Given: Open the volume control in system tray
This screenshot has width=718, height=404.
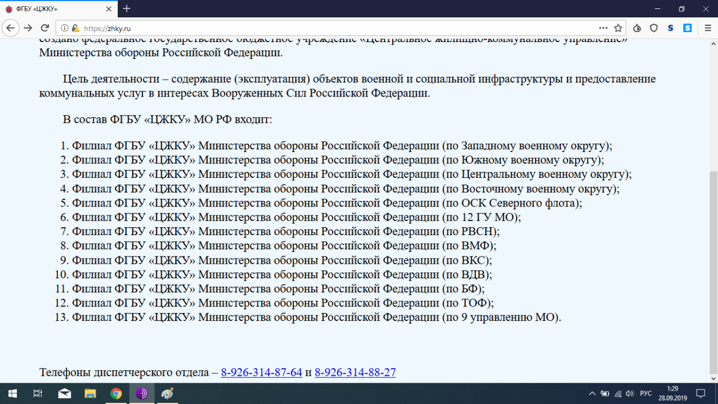Looking at the screenshot, I should click(x=629, y=393).
